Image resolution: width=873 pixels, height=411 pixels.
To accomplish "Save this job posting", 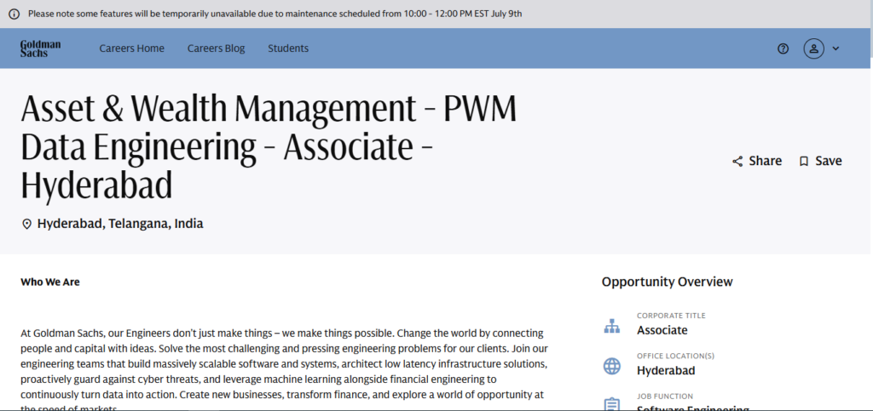I will 820,161.
